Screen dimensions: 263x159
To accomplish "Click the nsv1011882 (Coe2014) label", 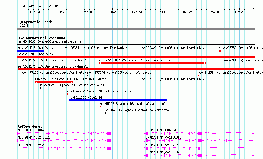I will tap(86, 97).
